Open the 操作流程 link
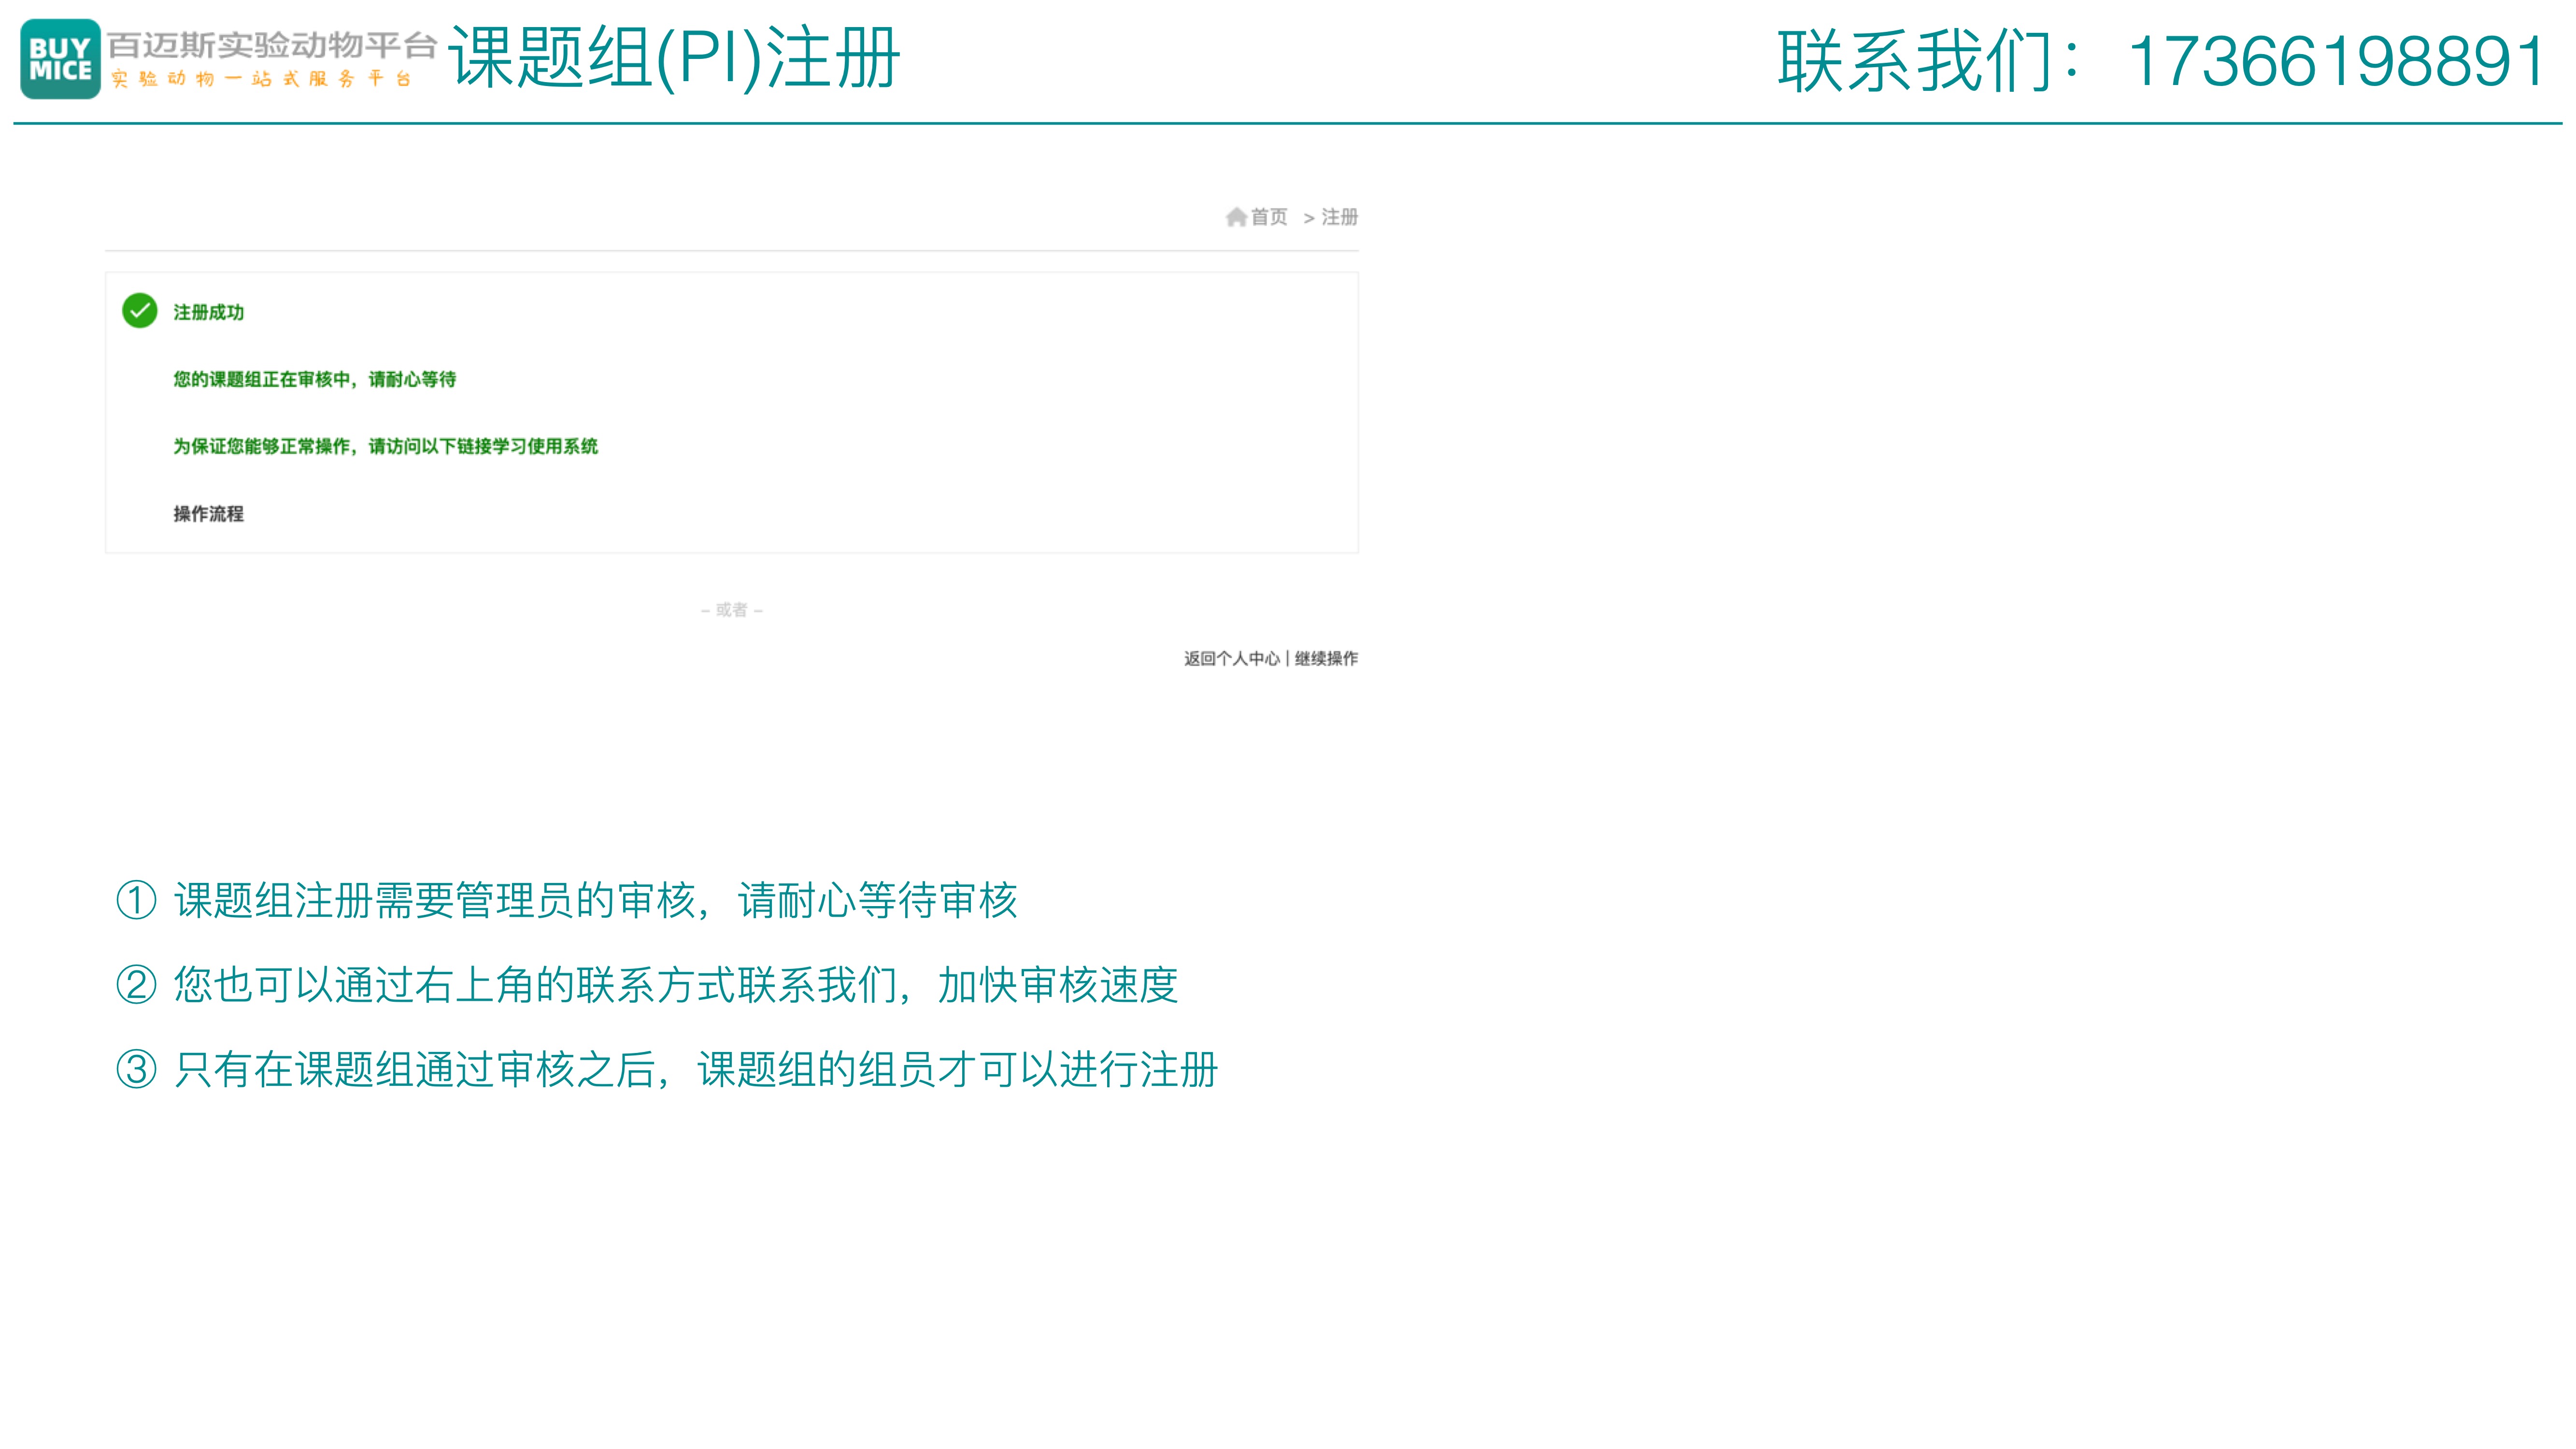Image resolution: width=2576 pixels, height=1449 pixels. (x=208, y=514)
